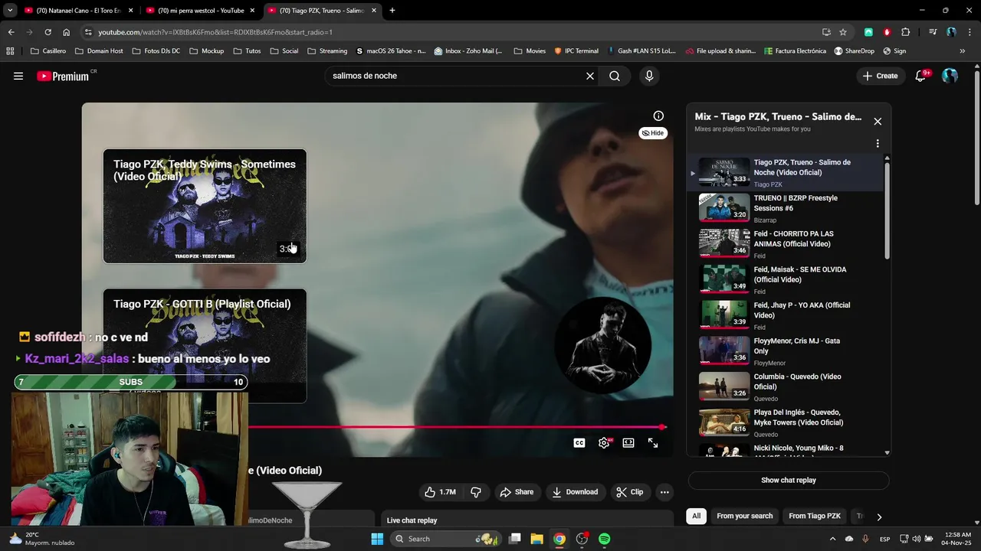The image size is (981, 551).
Task: Create a Clip of the video
Action: pos(630,492)
